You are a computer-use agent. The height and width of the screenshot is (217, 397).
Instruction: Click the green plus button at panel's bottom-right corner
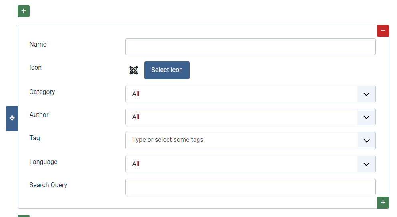click(x=383, y=202)
